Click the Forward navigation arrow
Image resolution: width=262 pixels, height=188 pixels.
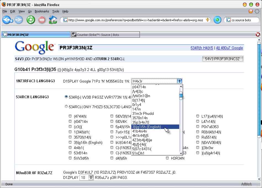coord(18,20)
